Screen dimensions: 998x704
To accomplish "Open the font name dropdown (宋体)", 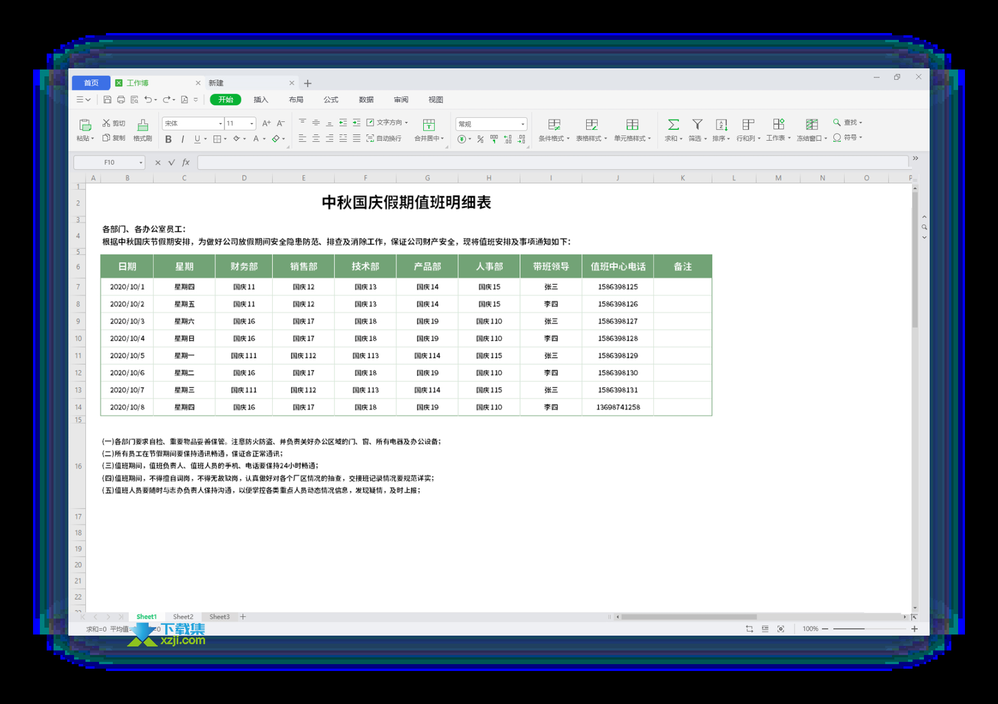I will (x=220, y=124).
